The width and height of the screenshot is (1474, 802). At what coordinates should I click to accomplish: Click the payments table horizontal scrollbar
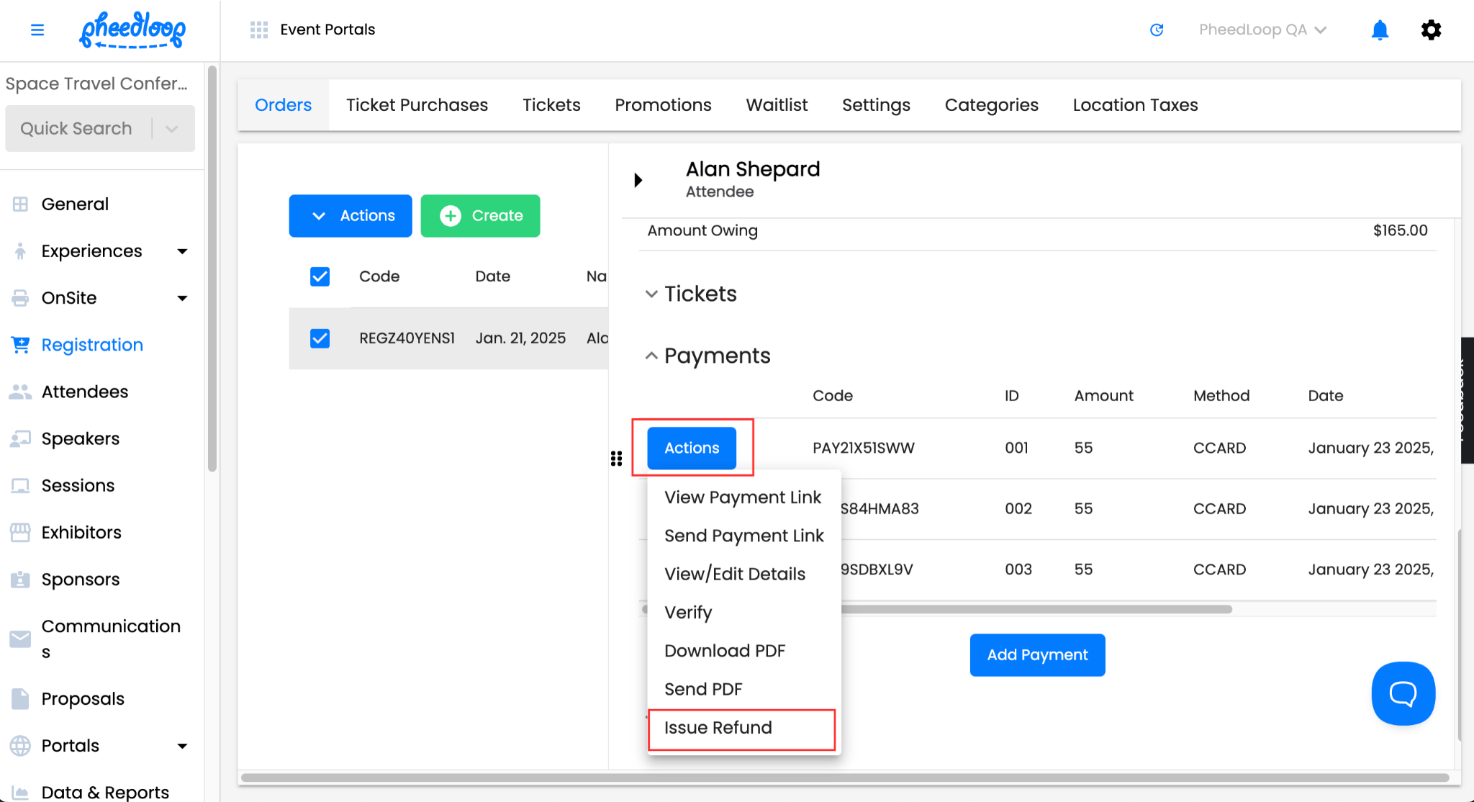pos(1036,609)
